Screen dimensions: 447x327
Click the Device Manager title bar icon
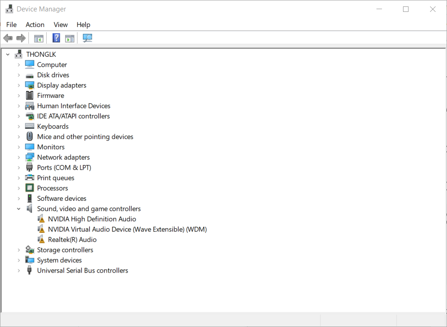(x=10, y=9)
